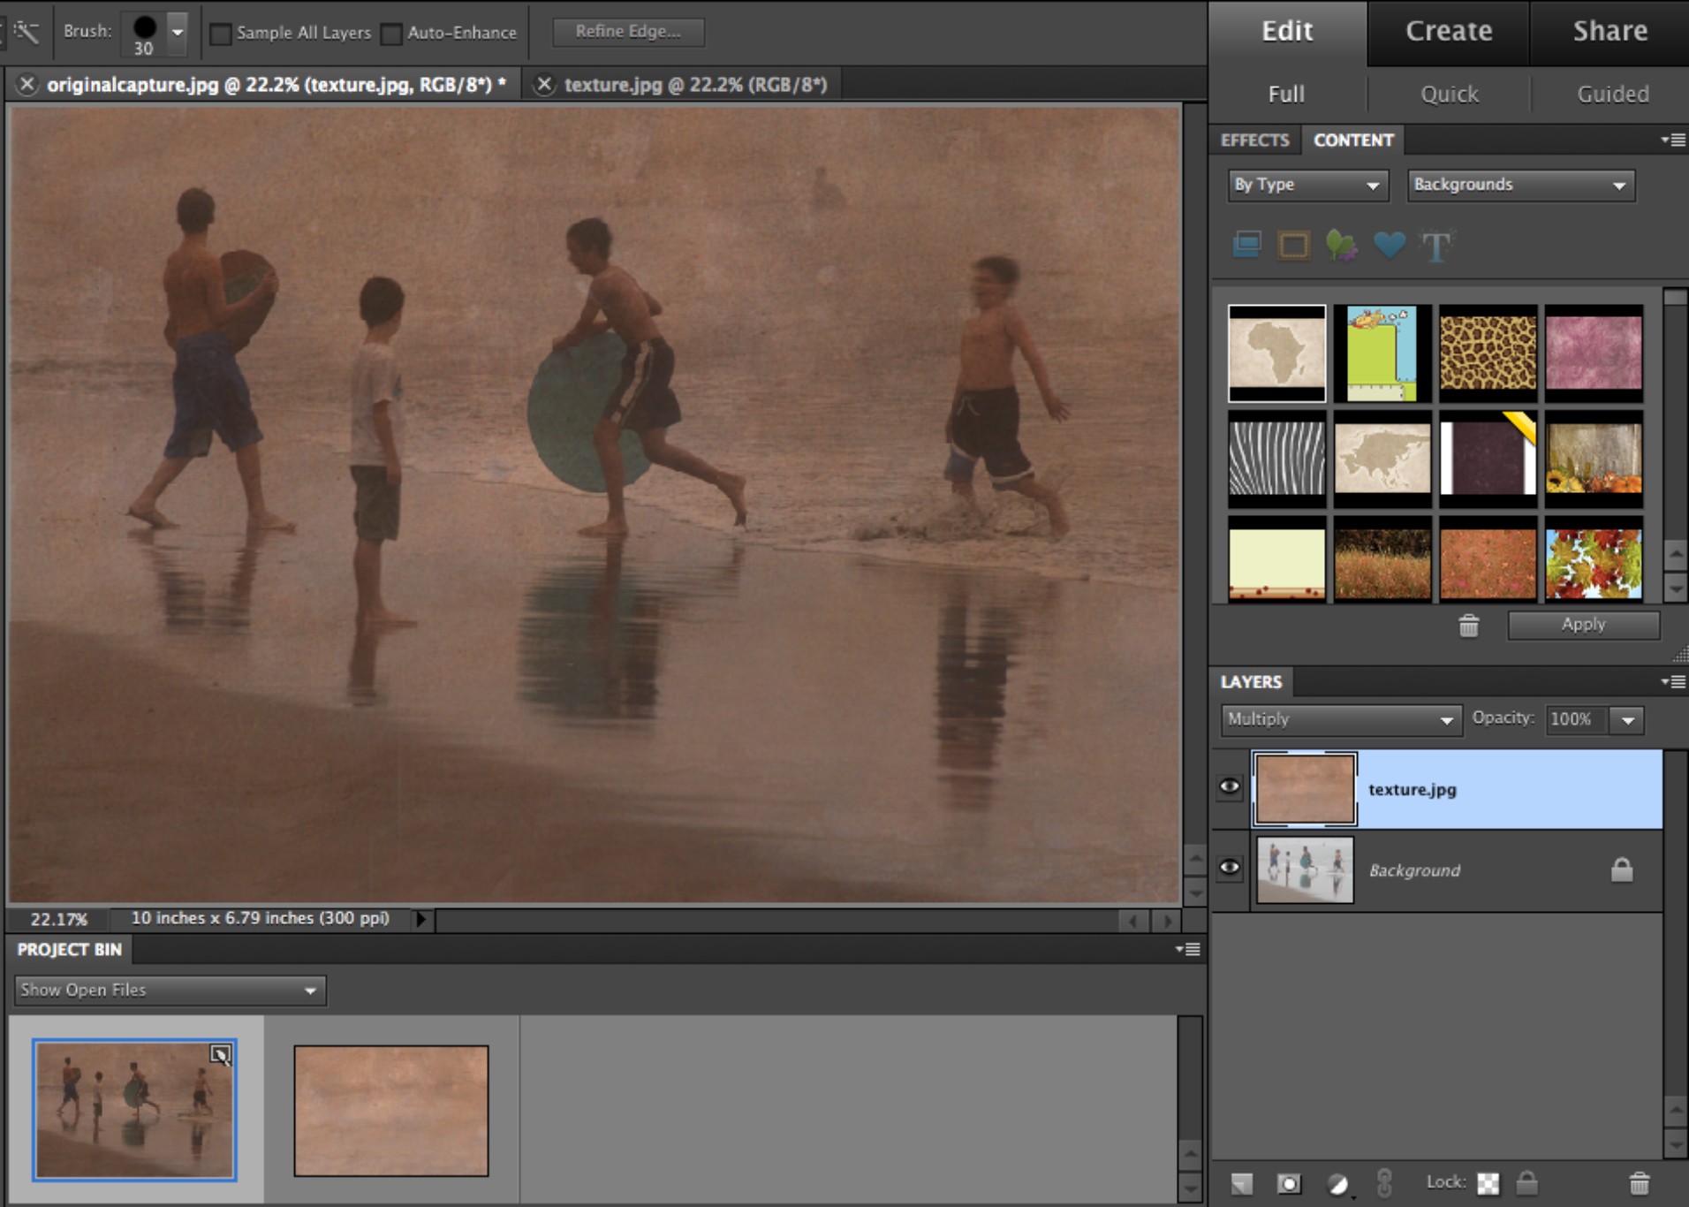Expand the Show Open Files dropdown

(x=170, y=991)
